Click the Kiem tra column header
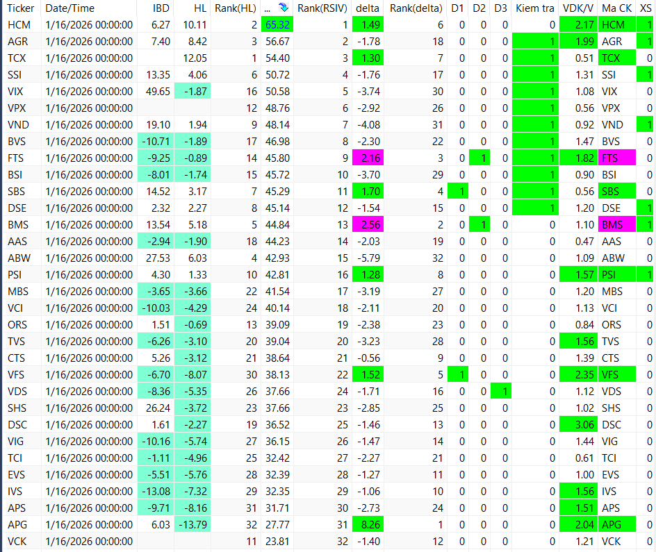656x552 pixels. 534,8
